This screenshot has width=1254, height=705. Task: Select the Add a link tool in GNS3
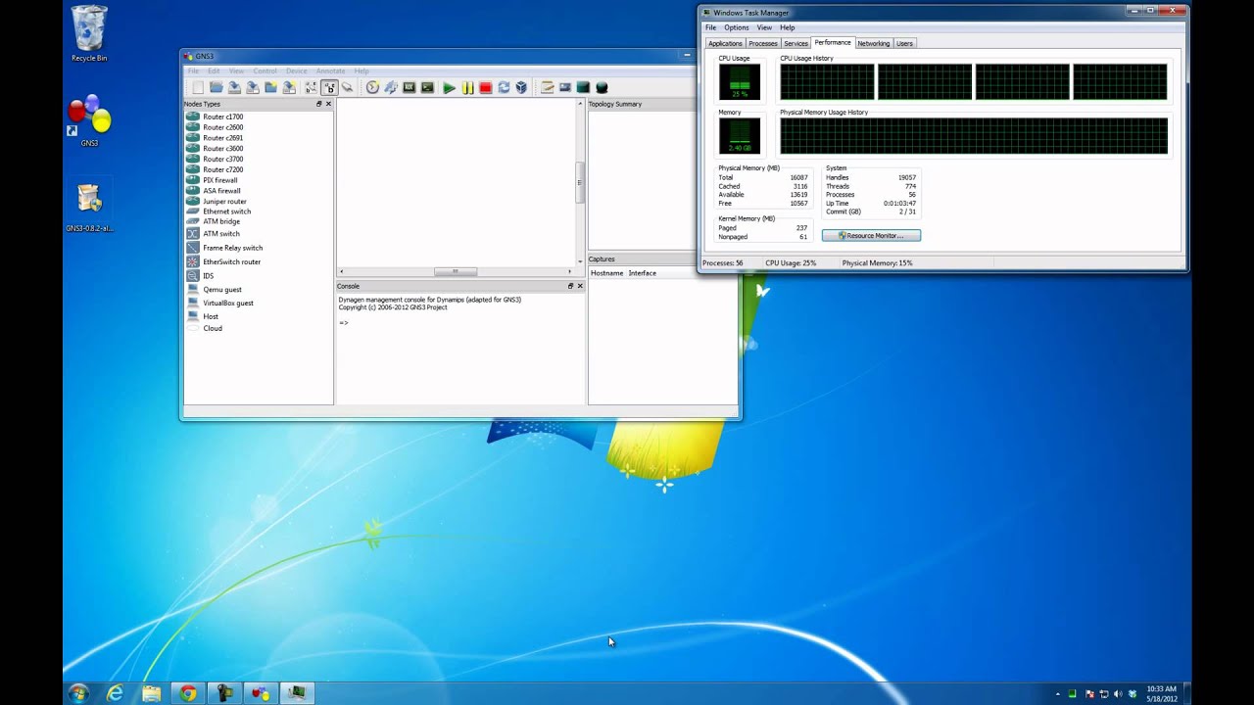(347, 87)
